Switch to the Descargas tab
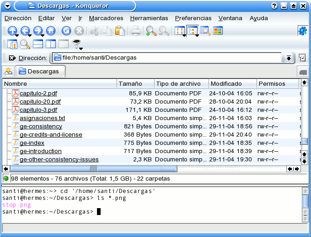The height and width of the screenshot is (237, 311). click(40, 72)
